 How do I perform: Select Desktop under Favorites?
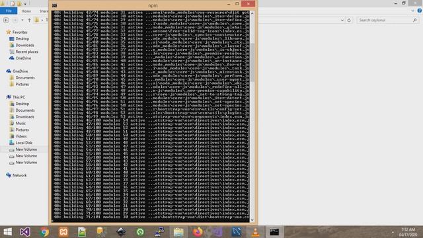pyautogui.click(x=22, y=39)
